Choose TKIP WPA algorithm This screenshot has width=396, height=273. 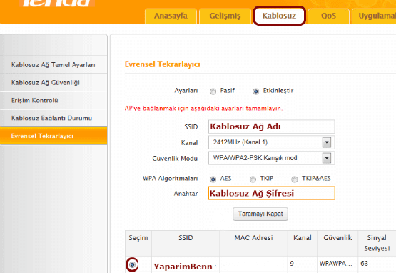(x=253, y=179)
